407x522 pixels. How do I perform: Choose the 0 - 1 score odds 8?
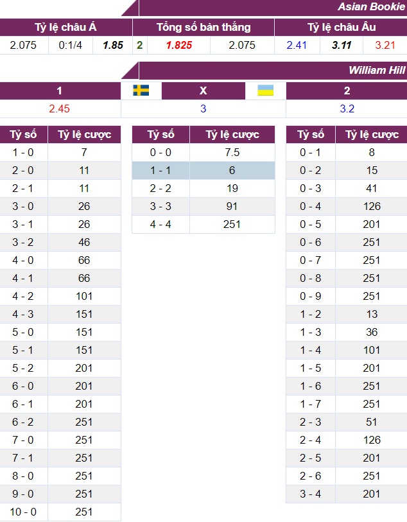(372, 152)
